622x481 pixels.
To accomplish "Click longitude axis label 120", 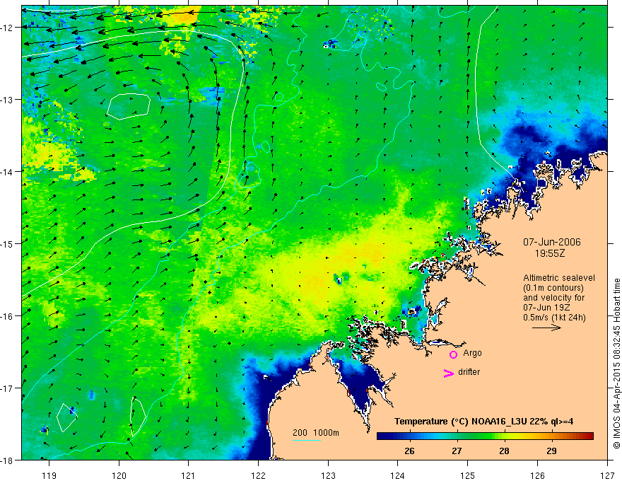I will 119,475.
